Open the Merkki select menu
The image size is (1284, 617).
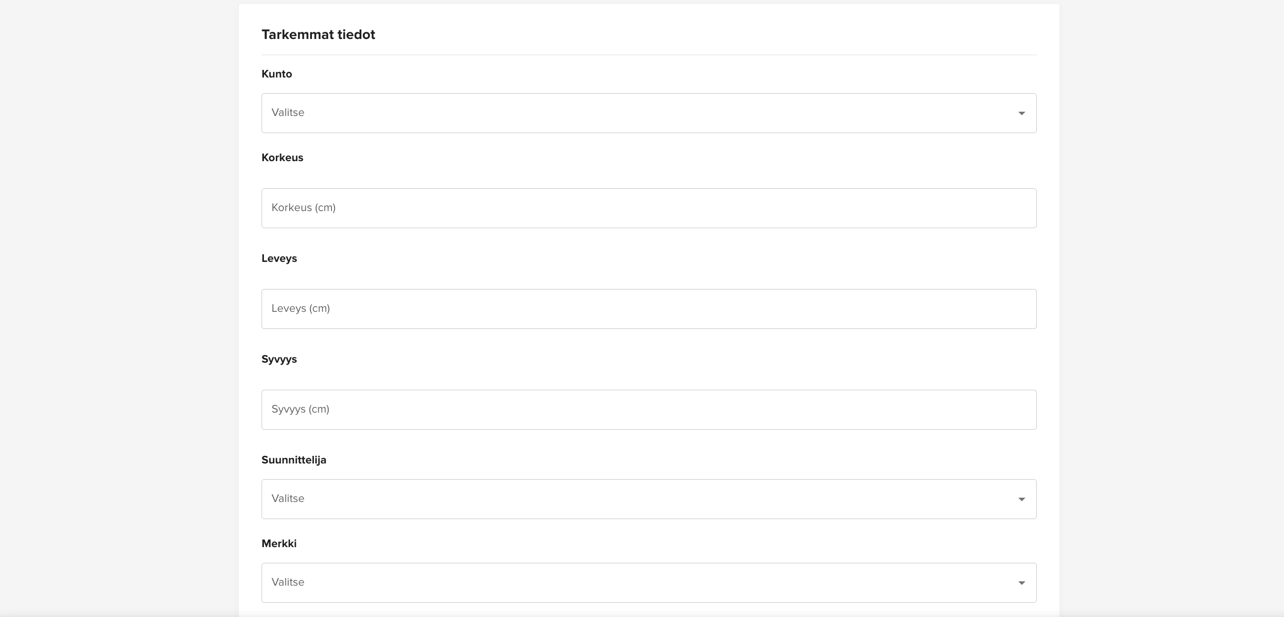pos(649,583)
